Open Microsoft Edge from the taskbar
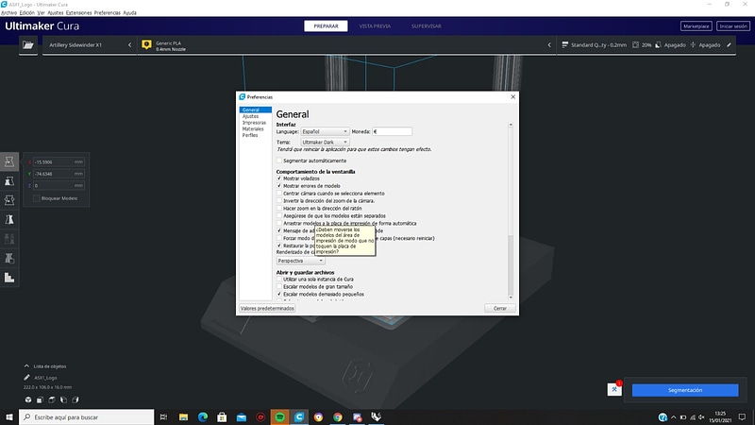The width and height of the screenshot is (755, 425). [x=203, y=416]
